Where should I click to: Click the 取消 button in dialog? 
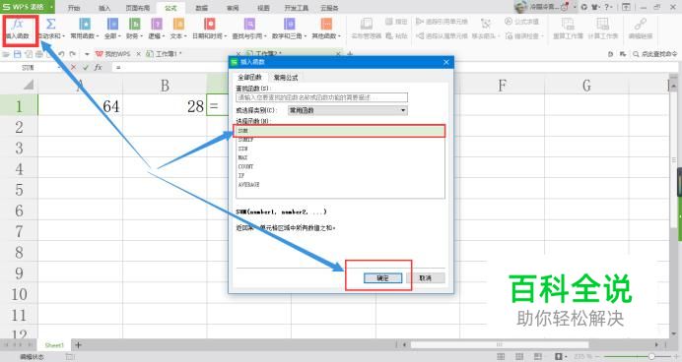[x=426, y=278]
